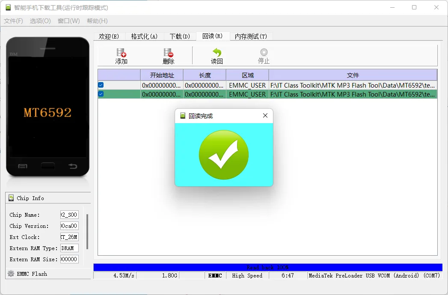Image resolution: width=448 pixels, height=295 pixels.
Task: Click the app icon in title bar
Action: tap(8, 8)
